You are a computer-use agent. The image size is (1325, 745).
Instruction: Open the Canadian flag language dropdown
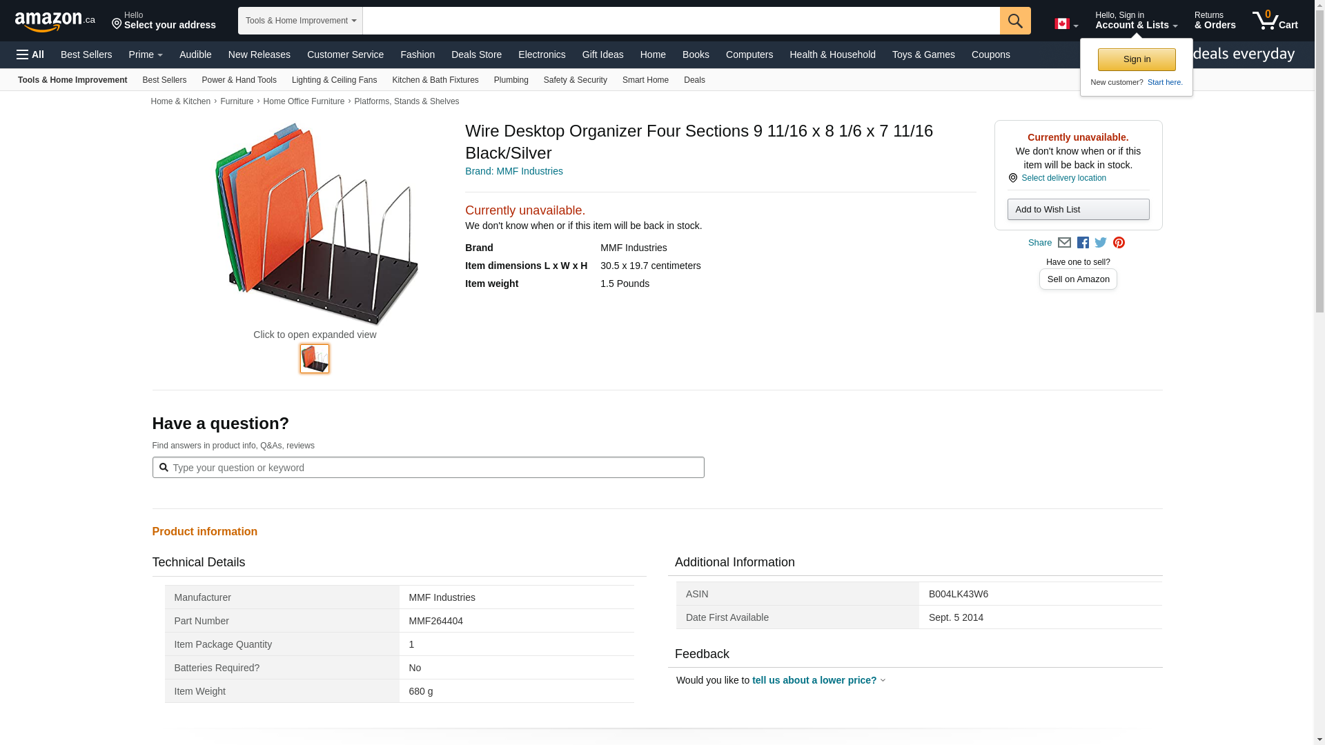[x=1066, y=24]
